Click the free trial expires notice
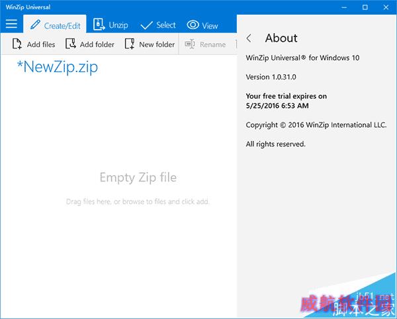 [287, 101]
